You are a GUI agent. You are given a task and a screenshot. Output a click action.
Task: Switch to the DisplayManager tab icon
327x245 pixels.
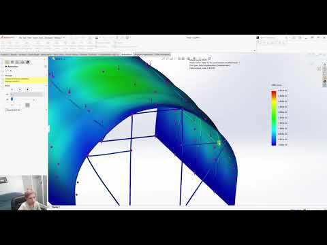click(28, 62)
